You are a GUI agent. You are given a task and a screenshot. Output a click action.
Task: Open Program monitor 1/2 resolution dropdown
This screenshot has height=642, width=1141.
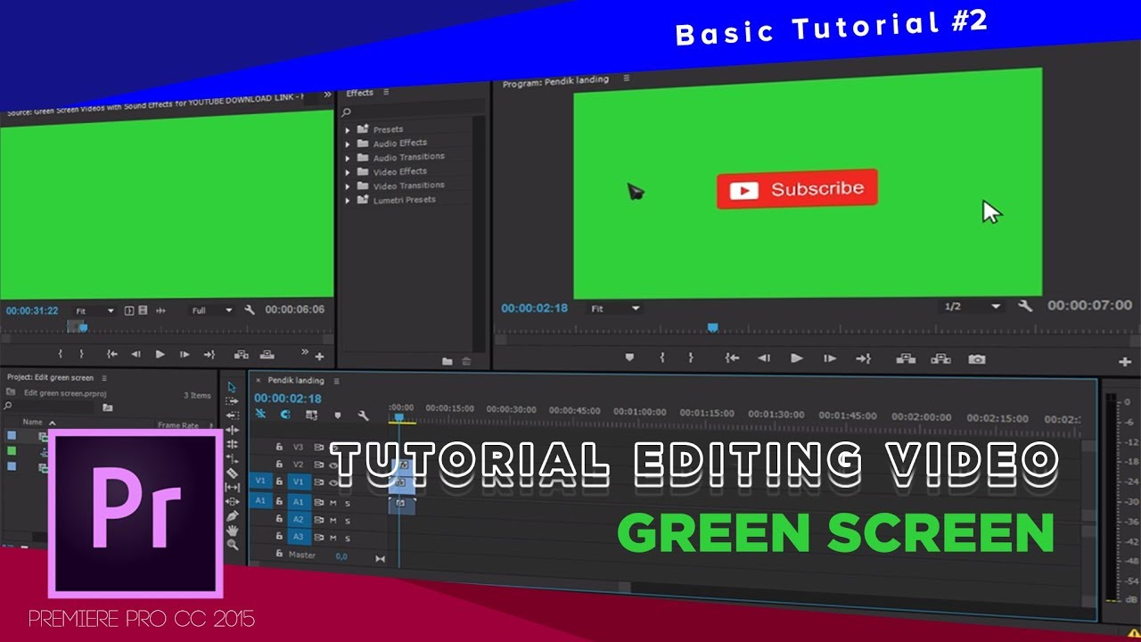pos(973,307)
